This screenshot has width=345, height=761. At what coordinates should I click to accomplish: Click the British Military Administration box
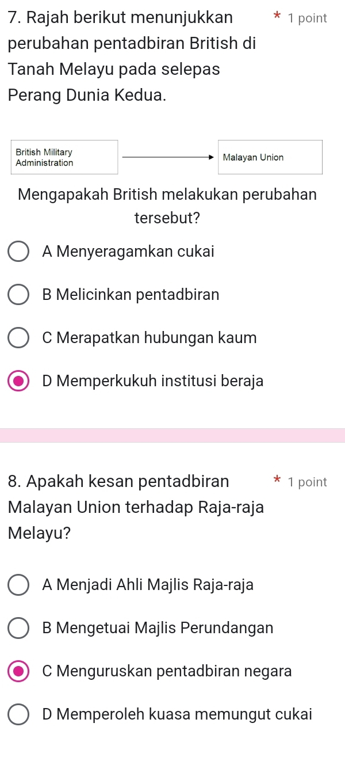click(63, 157)
